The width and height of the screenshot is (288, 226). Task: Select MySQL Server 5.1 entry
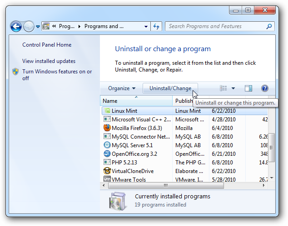pyautogui.click(x=132, y=145)
